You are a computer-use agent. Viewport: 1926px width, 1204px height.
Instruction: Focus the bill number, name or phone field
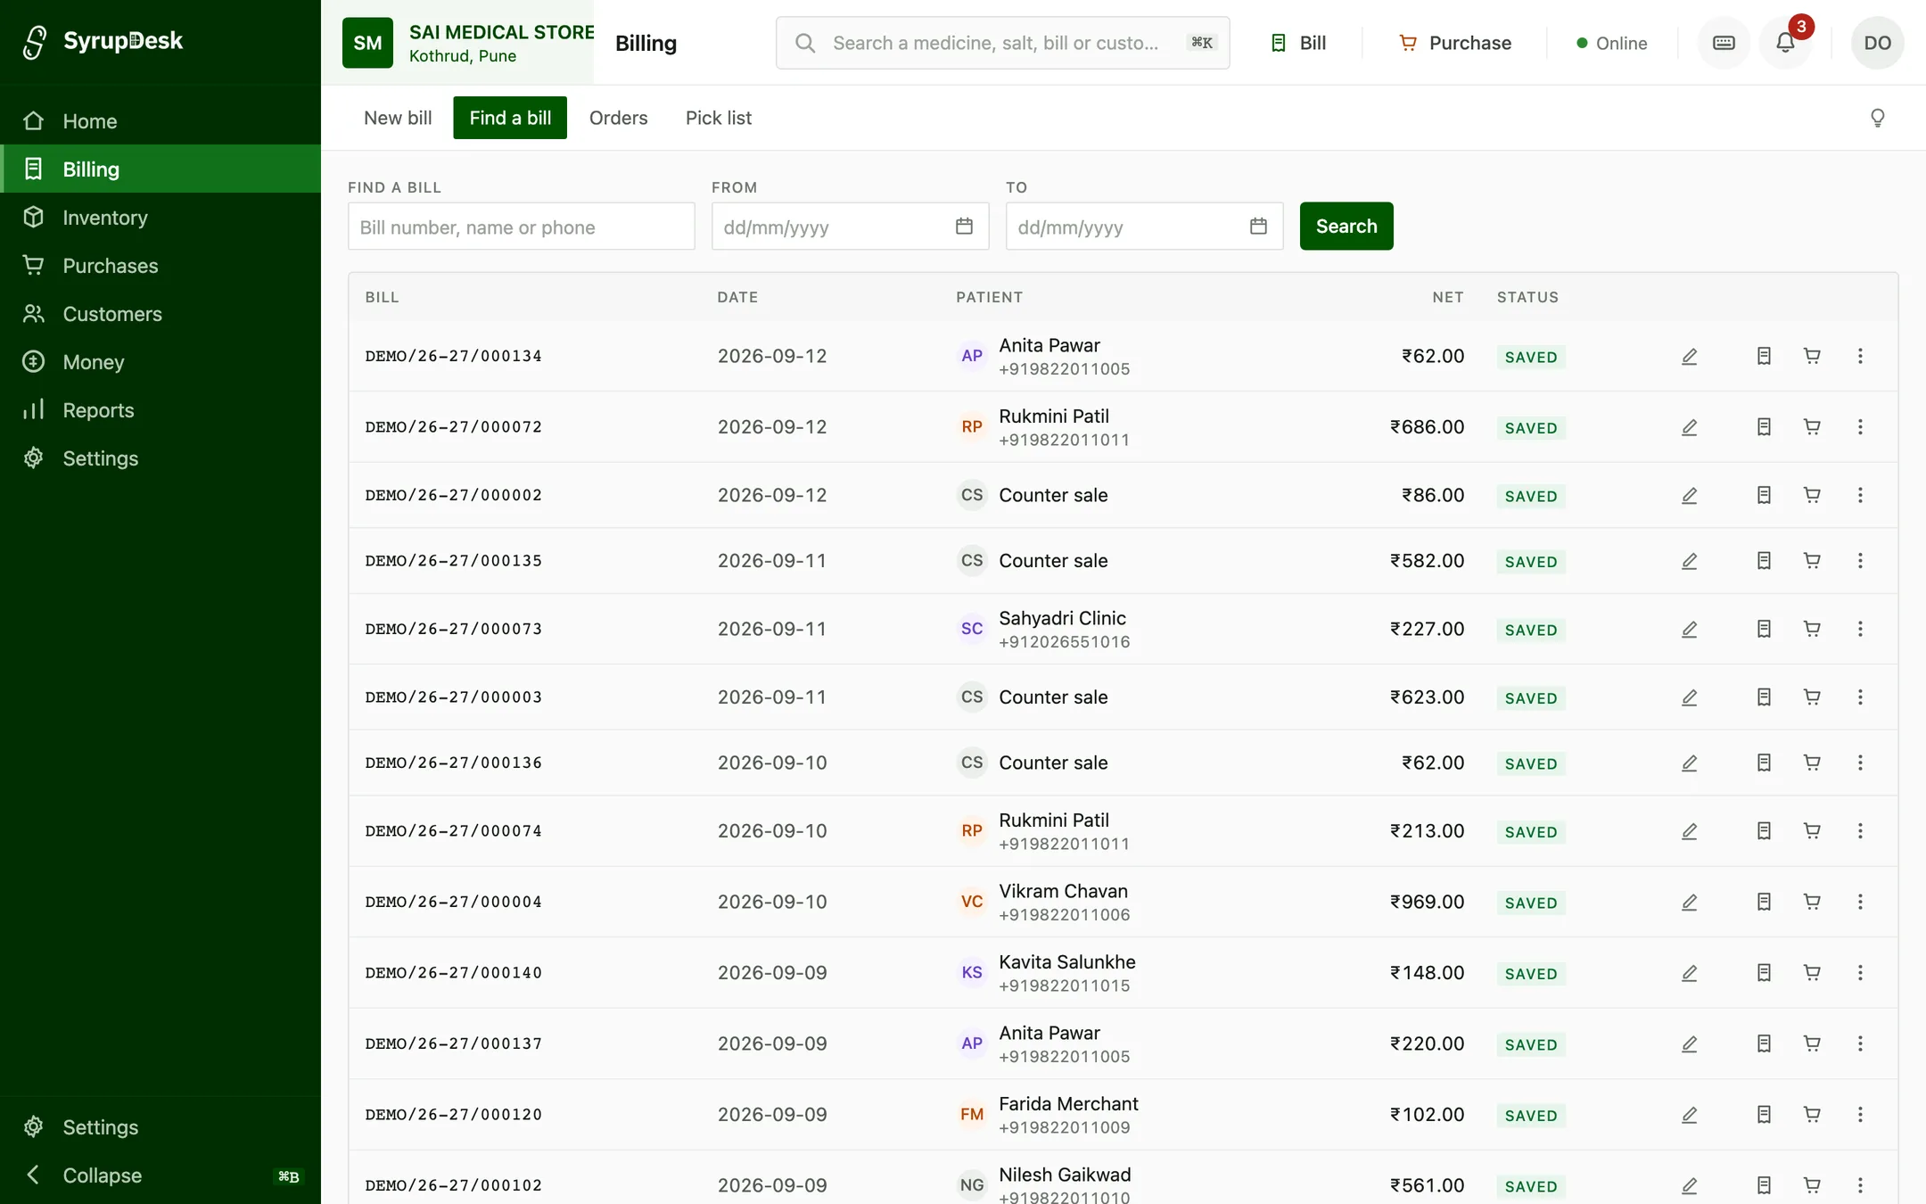tap(522, 227)
